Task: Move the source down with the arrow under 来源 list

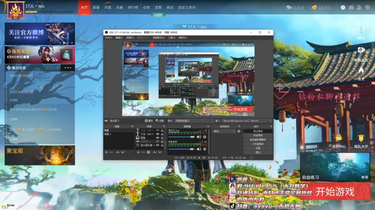Action: coord(160,152)
